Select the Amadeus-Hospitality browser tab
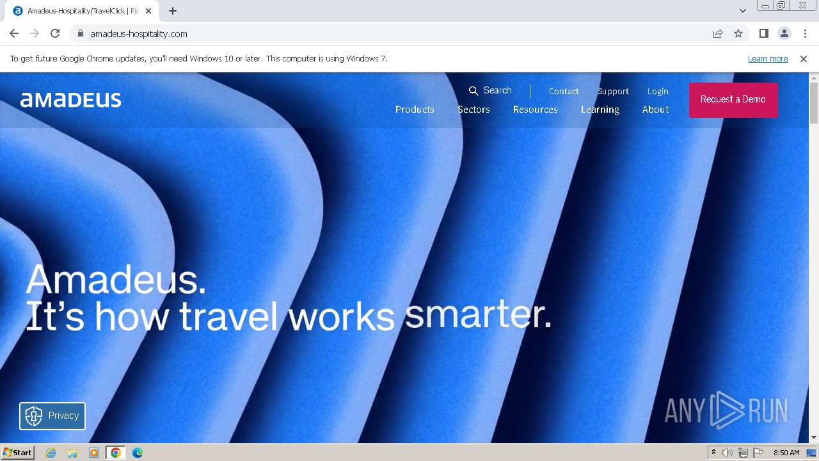The width and height of the screenshot is (819, 461). (82, 11)
